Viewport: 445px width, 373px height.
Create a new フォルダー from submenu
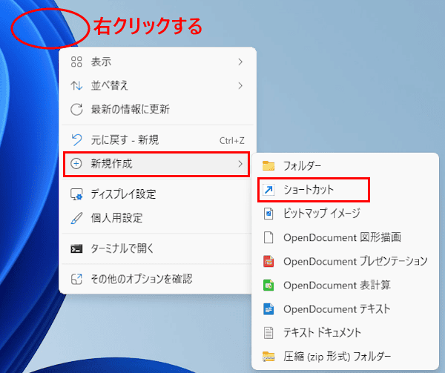coord(345,165)
